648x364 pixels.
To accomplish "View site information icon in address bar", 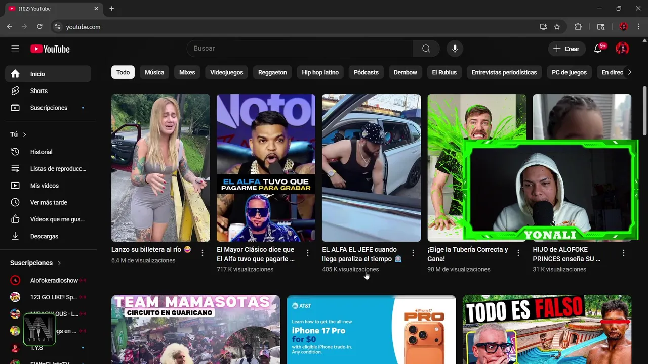I will [x=57, y=27].
